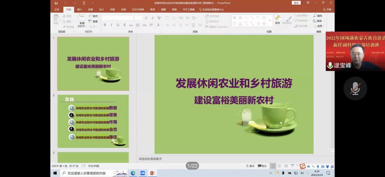Switch to the Insert (插入) tab
The width and height of the screenshot is (385, 177).
[x=80, y=9]
